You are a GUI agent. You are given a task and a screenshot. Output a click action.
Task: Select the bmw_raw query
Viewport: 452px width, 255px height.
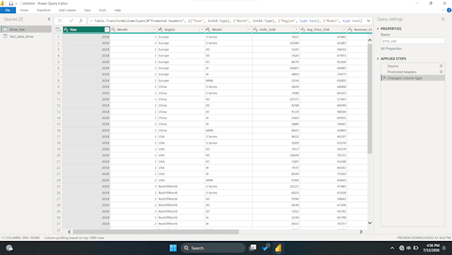pyautogui.click(x=26, y=29)
